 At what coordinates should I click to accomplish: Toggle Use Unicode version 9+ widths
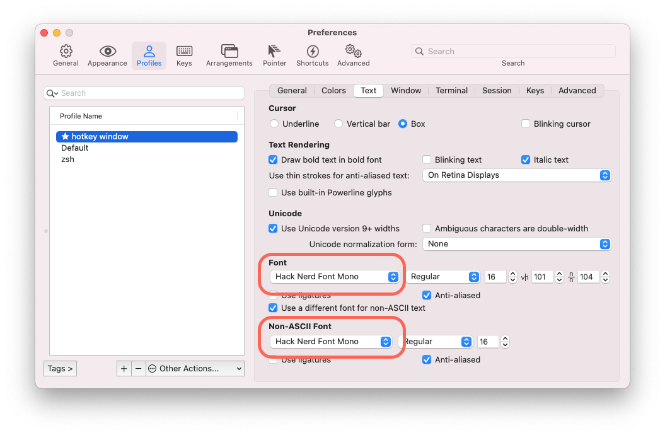pos(273,228)
